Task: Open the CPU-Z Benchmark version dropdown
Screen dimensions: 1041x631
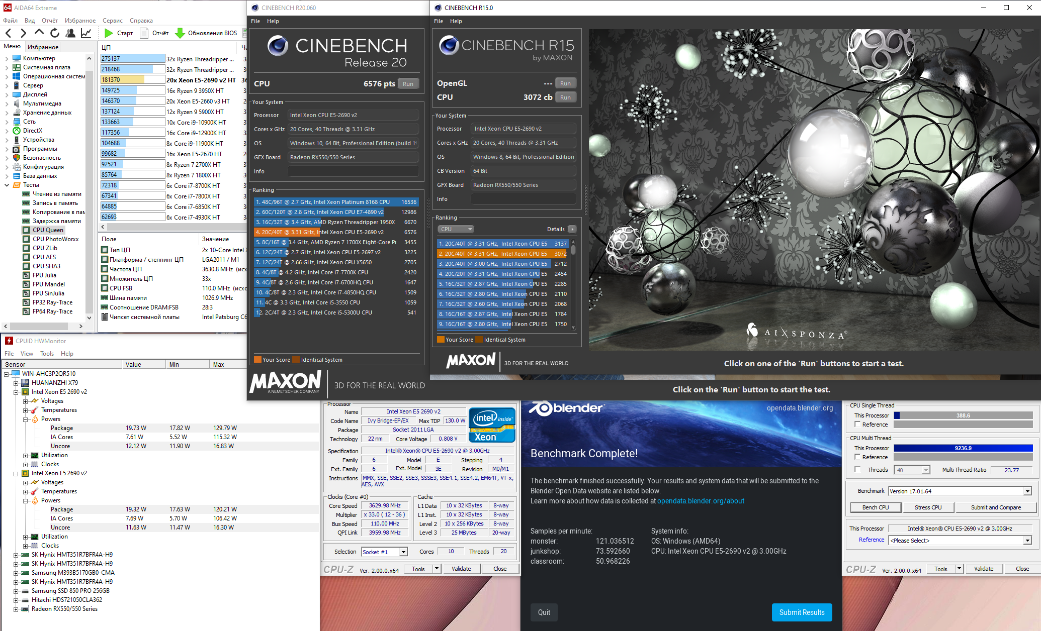Action: coord(1027,491)
